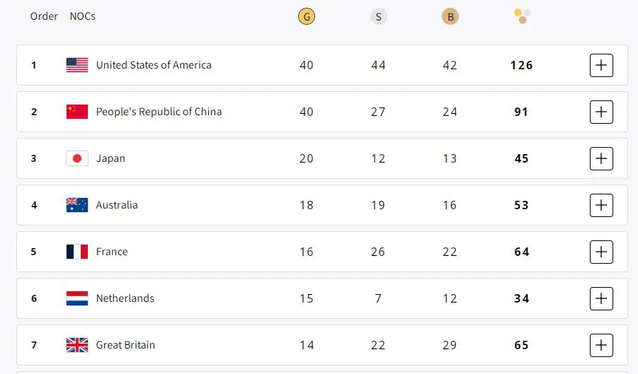This screenshot has height=374, width=638.
Task: Click the Great Britain flag icon
Action: (x=77, y=345)
